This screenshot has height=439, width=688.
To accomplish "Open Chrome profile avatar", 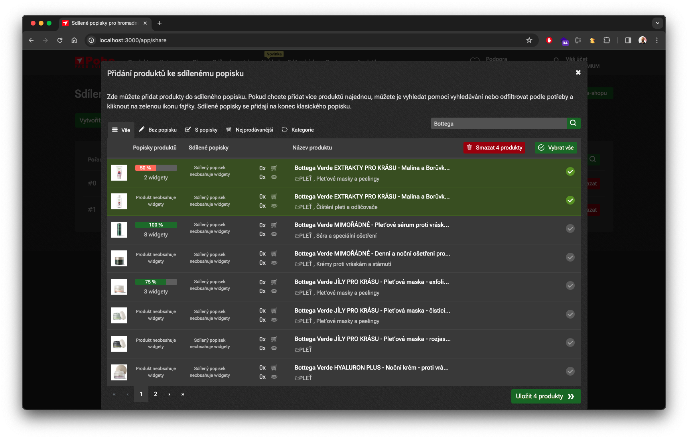I will point(643,40).
